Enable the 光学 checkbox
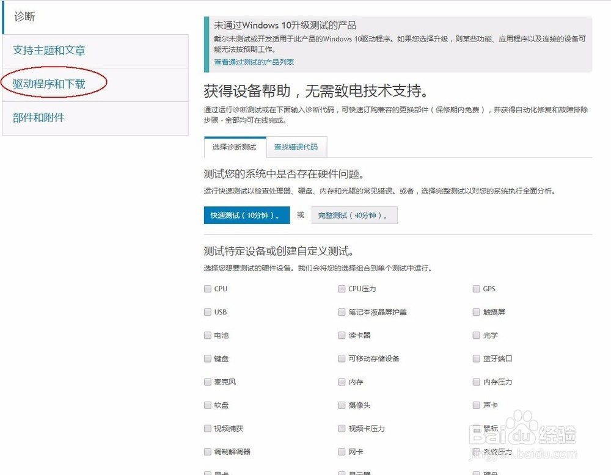Viewport: 611px width, 475px height. tap(476, 336)
